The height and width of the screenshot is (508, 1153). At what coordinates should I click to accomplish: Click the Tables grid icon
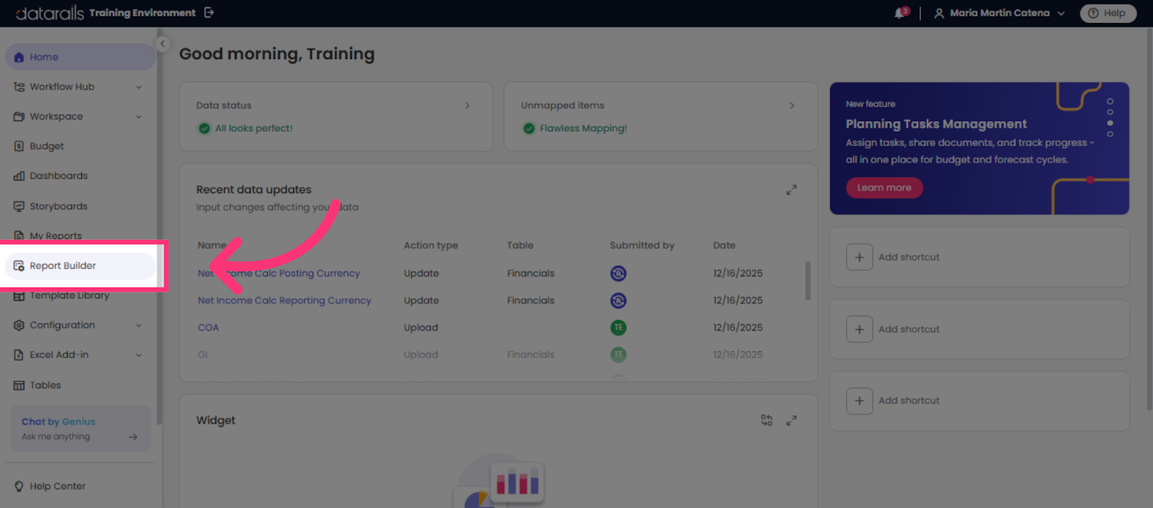19,386
